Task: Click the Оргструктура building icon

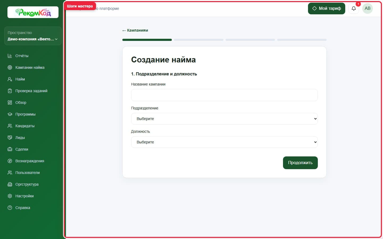Action: click(x=10, y=184)
